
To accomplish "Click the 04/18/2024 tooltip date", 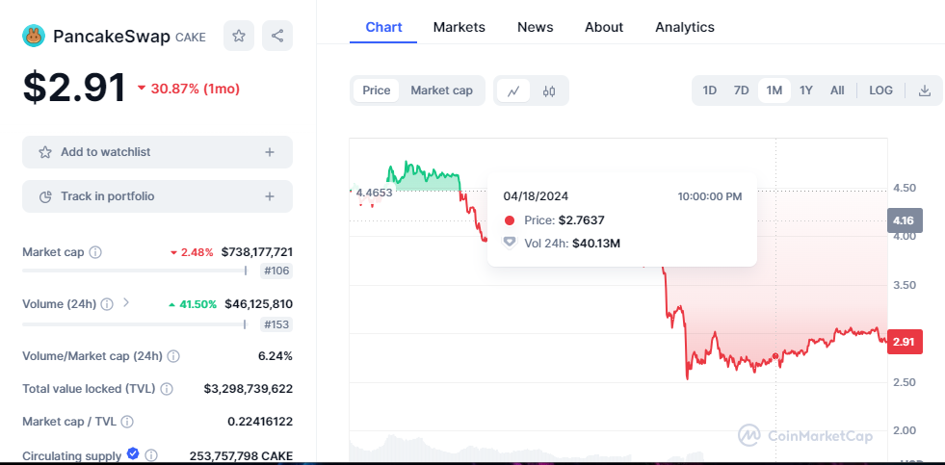I will pyautogui.click(x=536, y=196).
